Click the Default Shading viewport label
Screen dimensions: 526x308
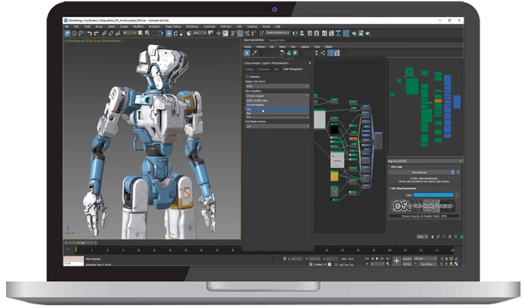click(x=112, y=41)
